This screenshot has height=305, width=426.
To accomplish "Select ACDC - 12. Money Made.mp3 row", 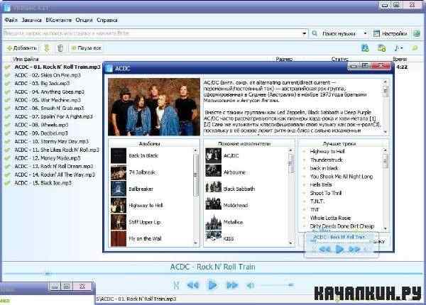I will coord(48,158).
